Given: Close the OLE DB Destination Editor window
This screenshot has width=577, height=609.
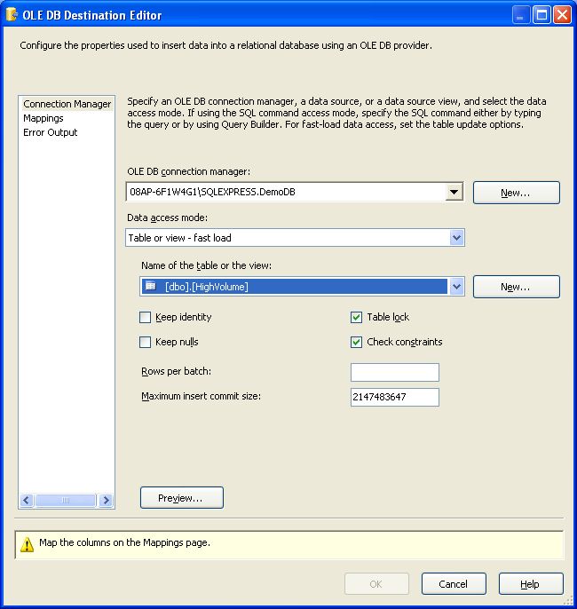Looking at the screenshot, I should click(x=563, y=15).
